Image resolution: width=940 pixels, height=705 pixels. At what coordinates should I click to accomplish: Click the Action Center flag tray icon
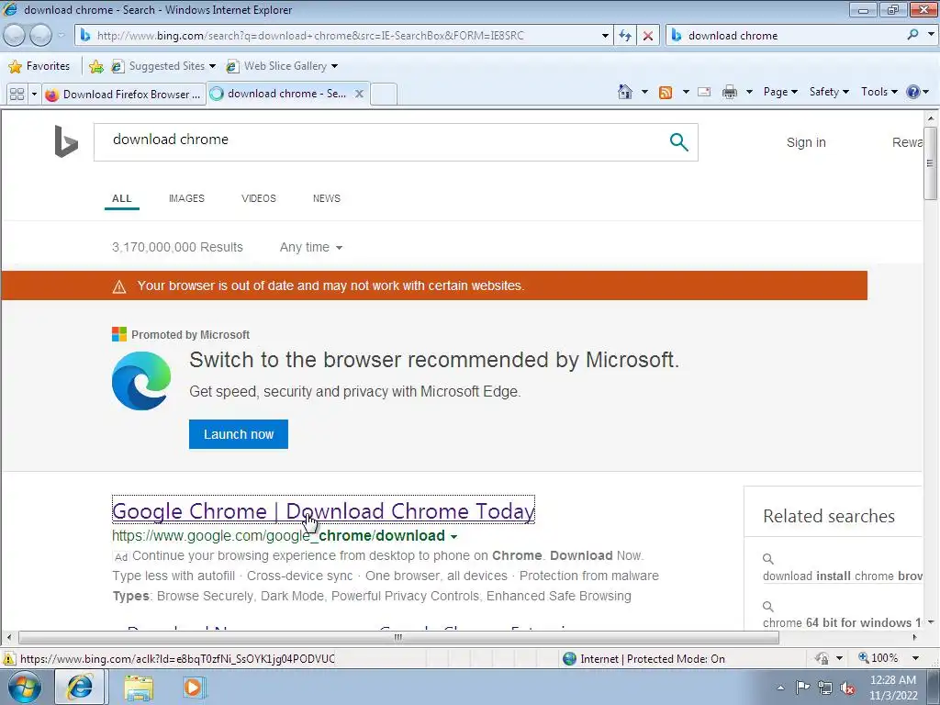802,688
